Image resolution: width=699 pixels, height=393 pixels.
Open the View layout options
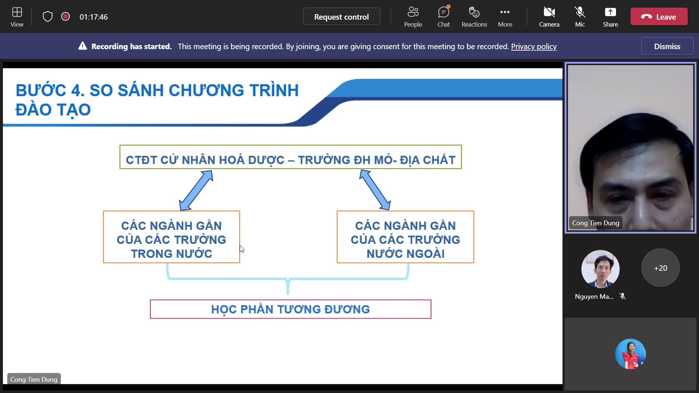pyautogui.click(x=17, y=17)
